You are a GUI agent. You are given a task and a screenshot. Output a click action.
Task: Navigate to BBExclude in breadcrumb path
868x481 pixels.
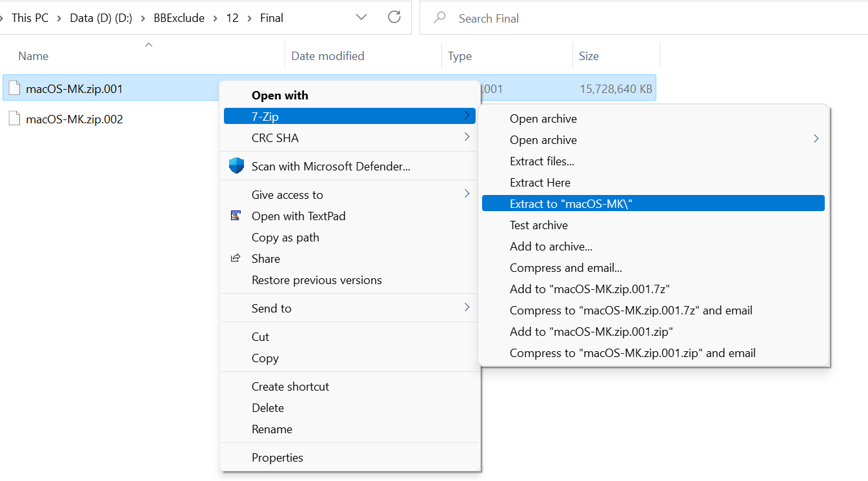point(179,18)
